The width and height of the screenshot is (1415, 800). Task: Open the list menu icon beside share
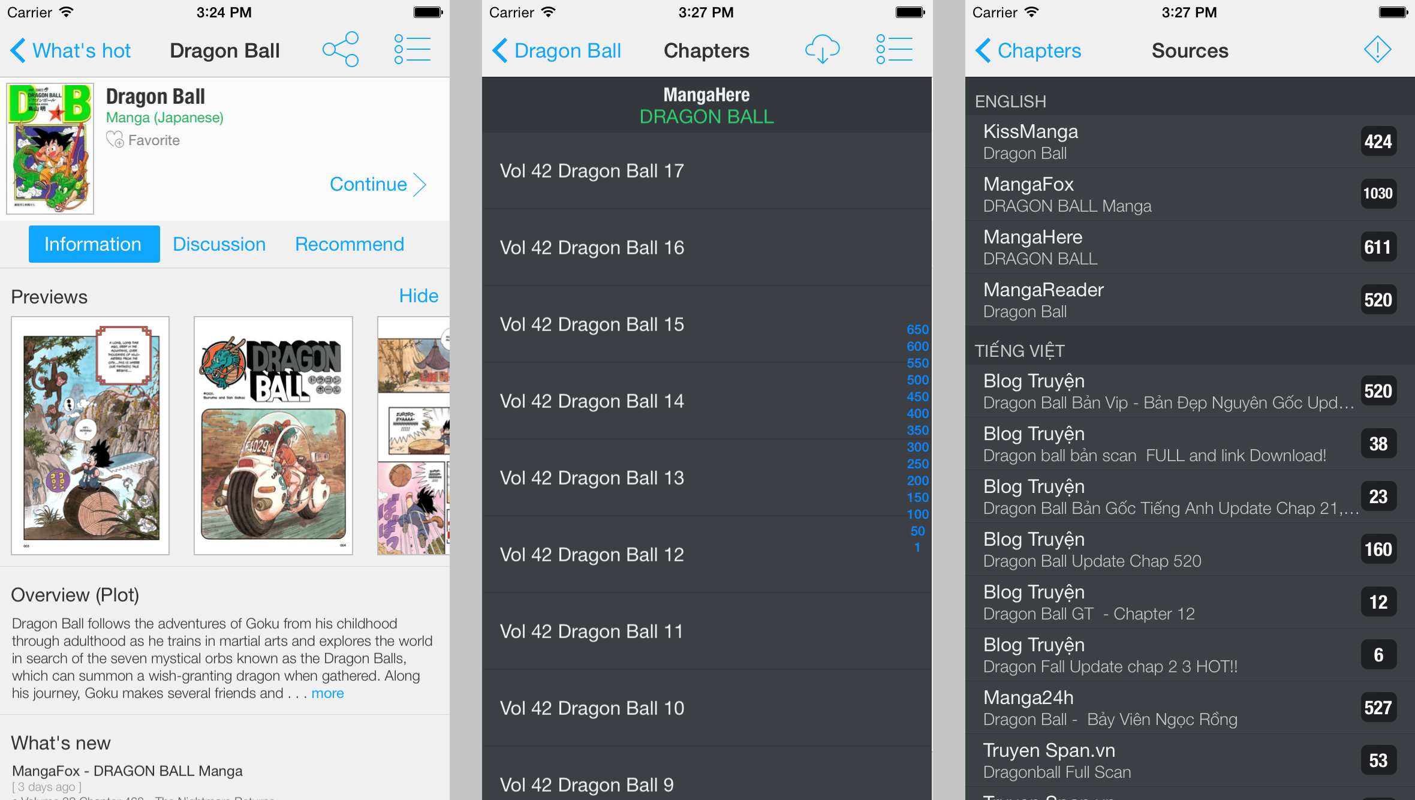coord(413,50)
